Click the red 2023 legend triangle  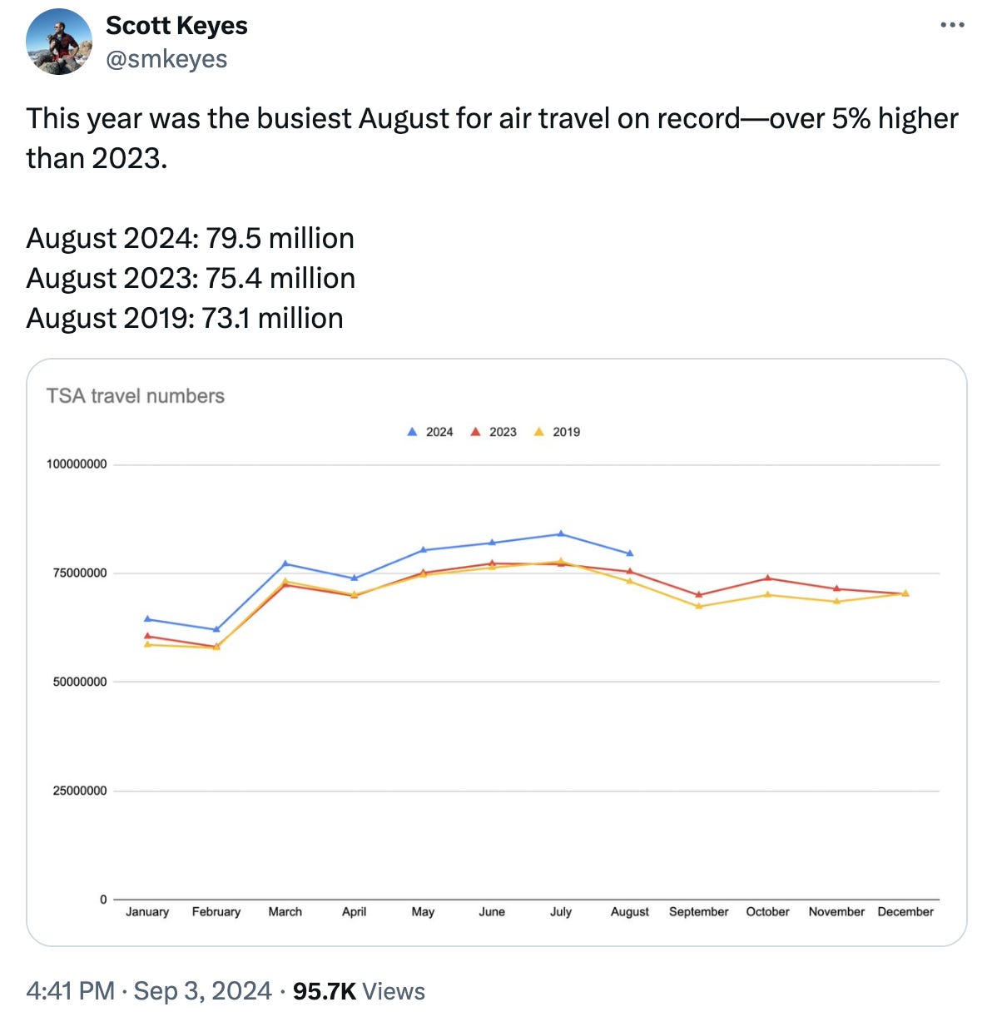(x=475, y=432)
